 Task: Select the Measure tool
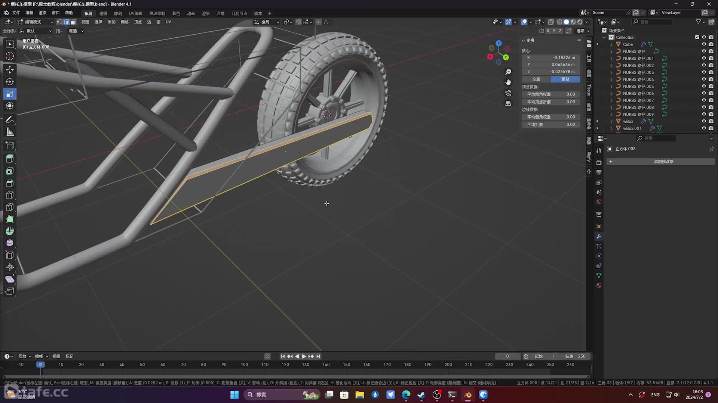point(10,132)
